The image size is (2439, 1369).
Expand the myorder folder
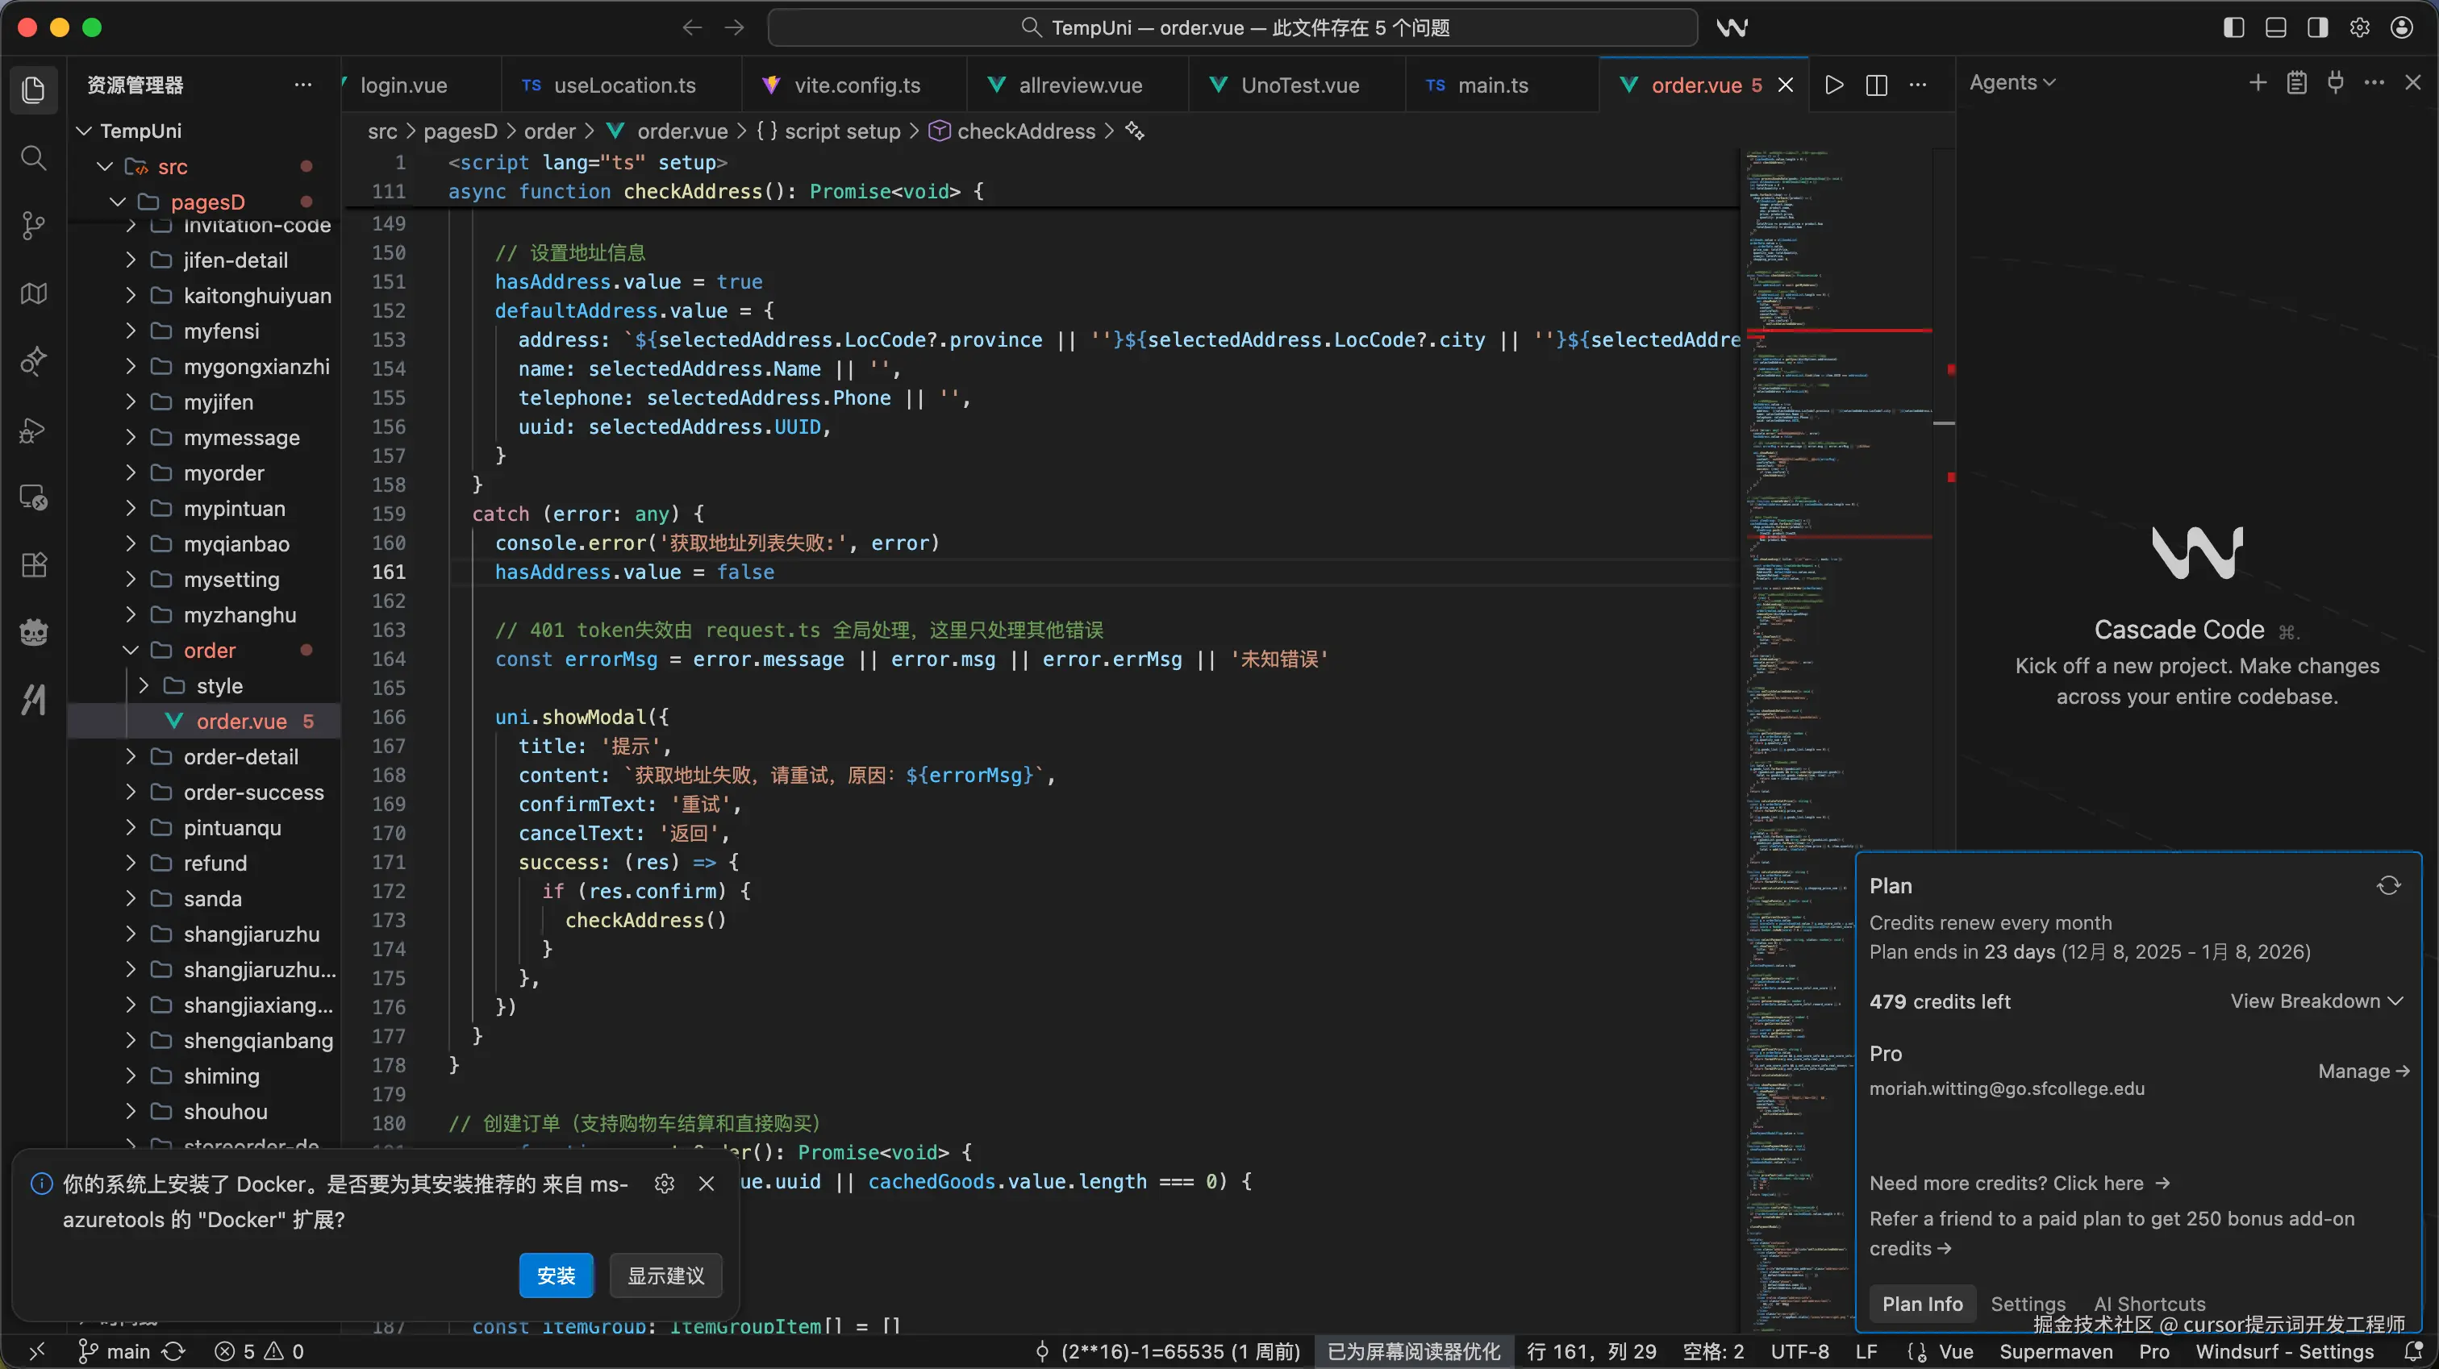point(223,473)
